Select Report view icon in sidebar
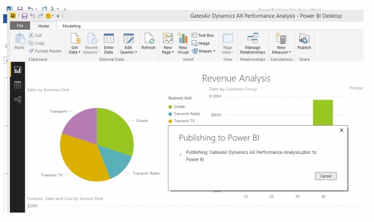The height and width of the screenshot is (222, 374). (17, 70)
